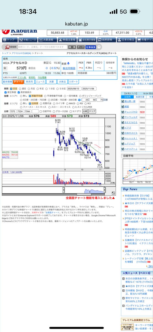Screen dimensions: 153x332
Task: Click chart icon next to 日本ホスピス
Action: (x=123, y=133)
